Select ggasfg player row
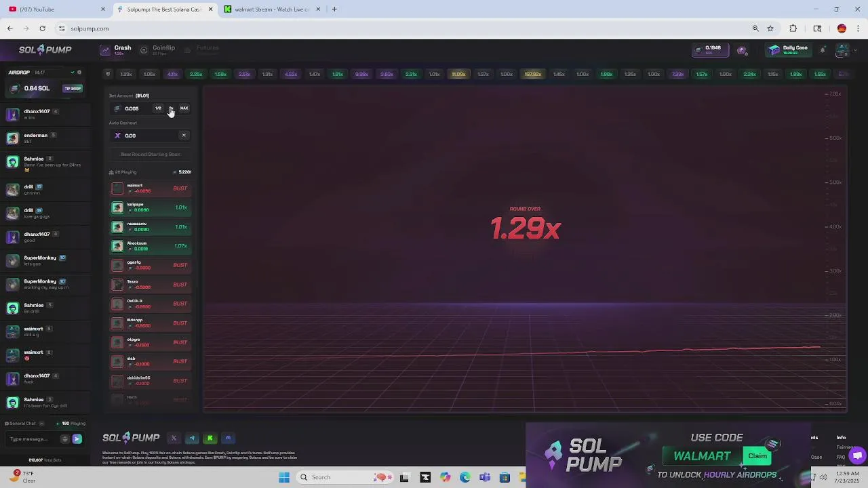This screenshot has height=488, width=868. click(x=151, y=265)
